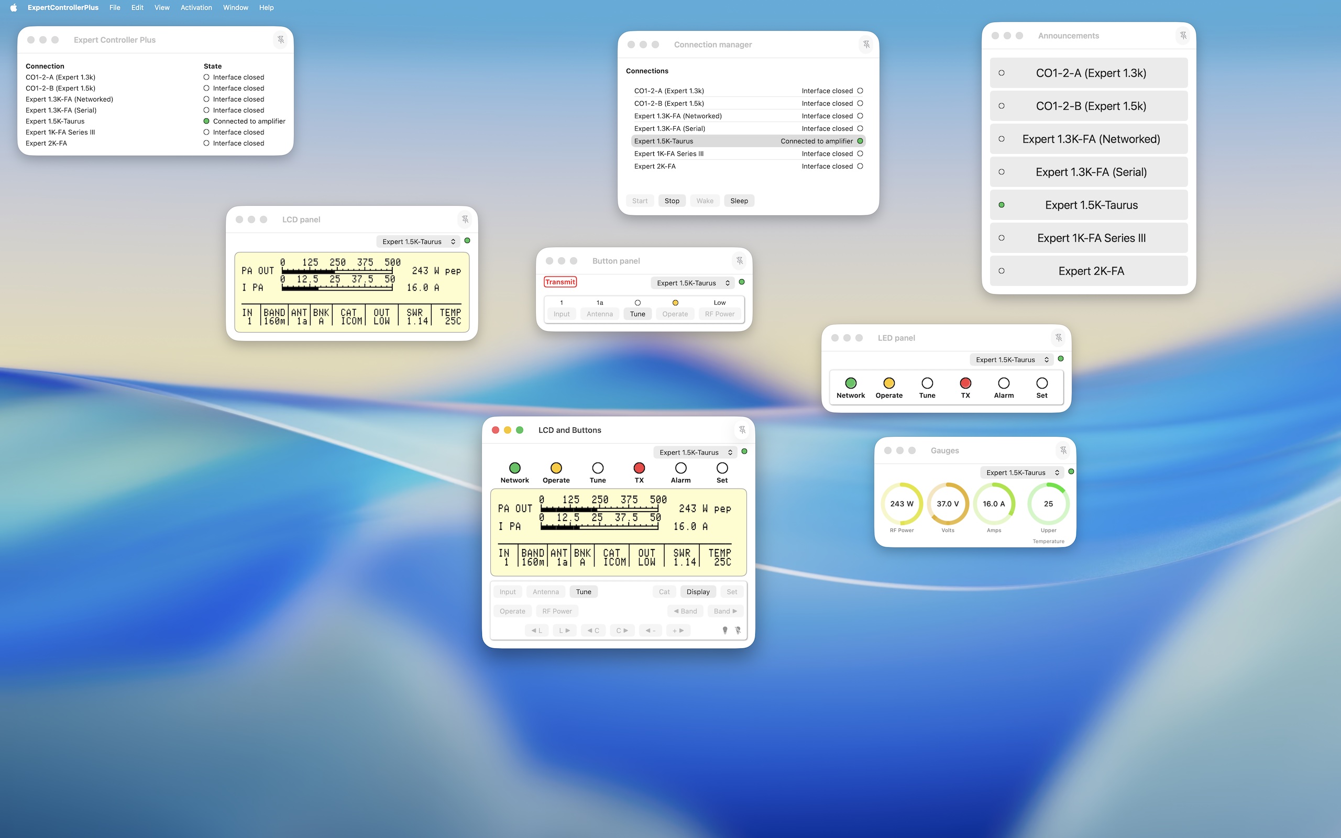Open amplifier dropdown in Gauges window
The image size is (1341, 838).
(1022, 473)
